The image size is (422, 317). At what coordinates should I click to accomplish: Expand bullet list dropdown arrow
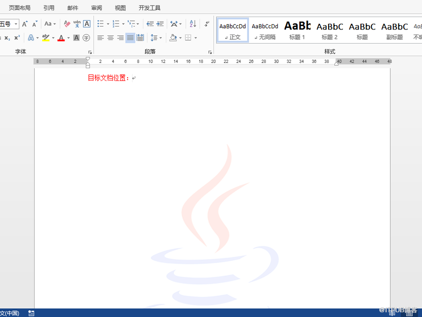point(108,24)
